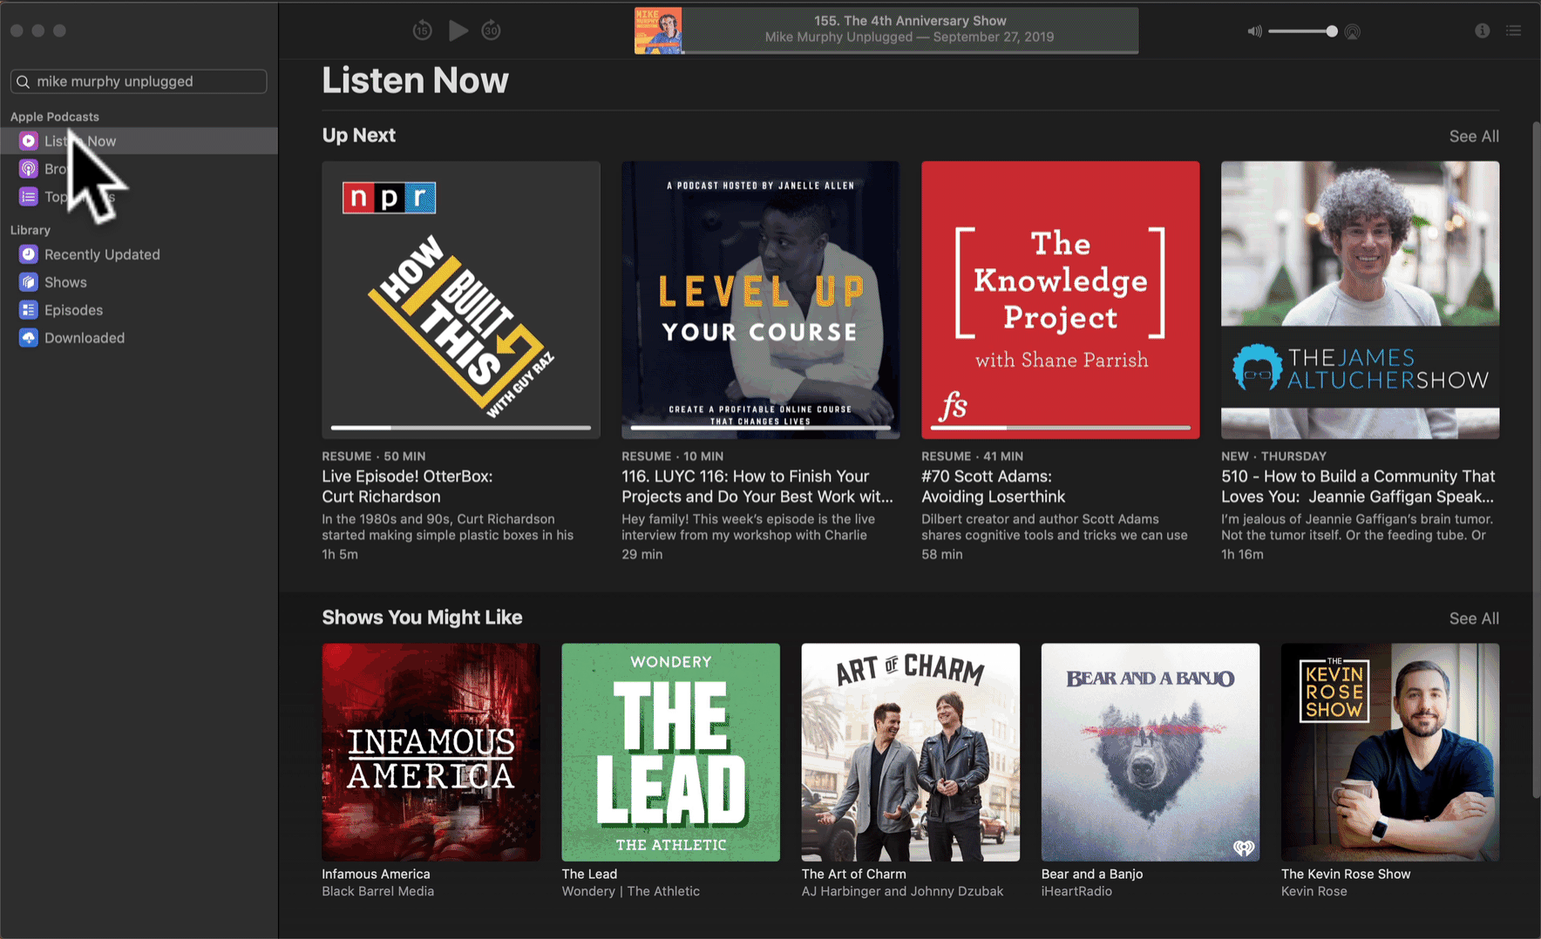Click 'RESUME · 50 MIN' label

tap(374, 456)
